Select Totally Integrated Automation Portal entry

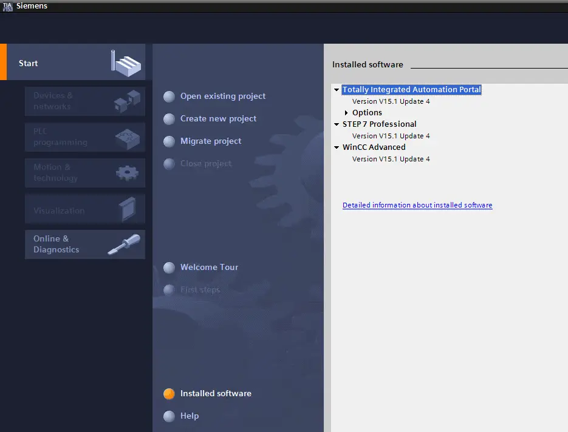411,89
